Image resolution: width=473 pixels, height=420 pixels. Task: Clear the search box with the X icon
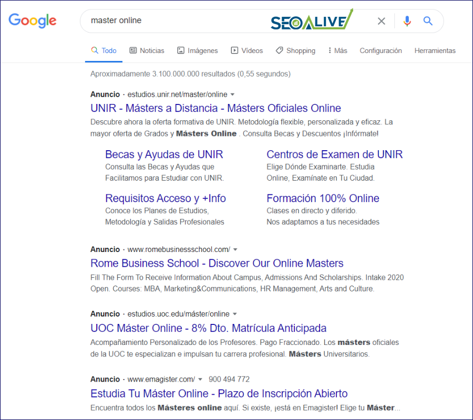[381, 21]
